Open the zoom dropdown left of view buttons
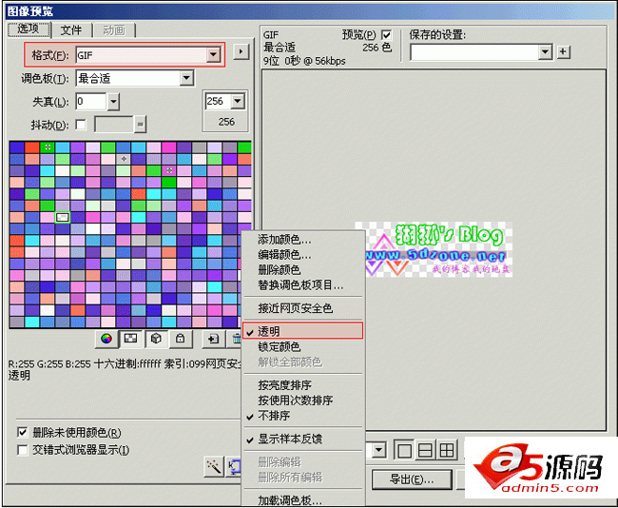The width and height of the screenshot is (618, 508). [378, 450]
